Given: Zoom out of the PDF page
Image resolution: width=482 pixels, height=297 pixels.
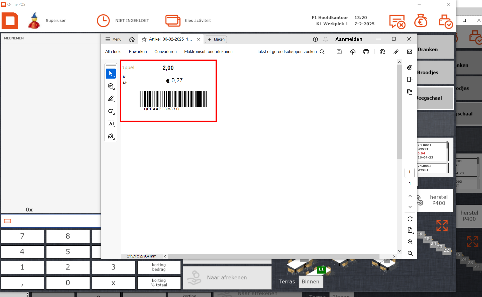Looking at the screenshot, I should 410,253.
